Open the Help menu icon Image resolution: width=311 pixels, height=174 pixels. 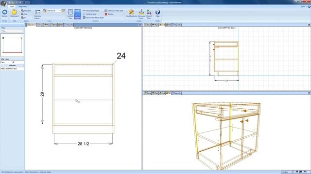click(157, 12)
